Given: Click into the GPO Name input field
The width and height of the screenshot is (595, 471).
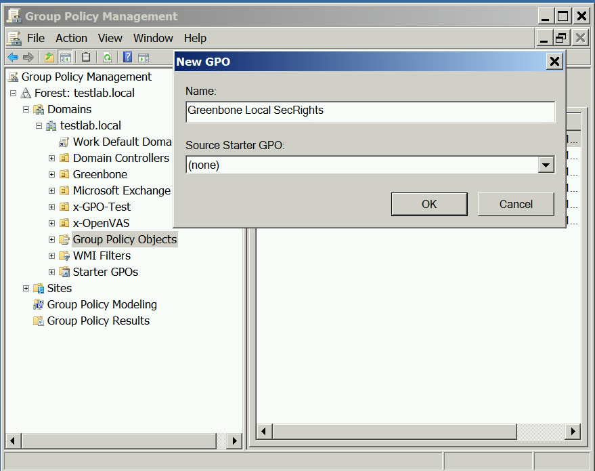Looking at the screenshot, I should coord(370,112).
